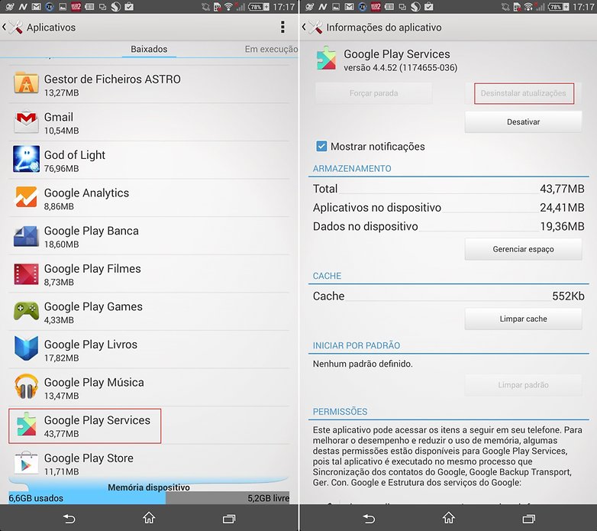Tap the Google Play Livros name text

pos(91,345)
